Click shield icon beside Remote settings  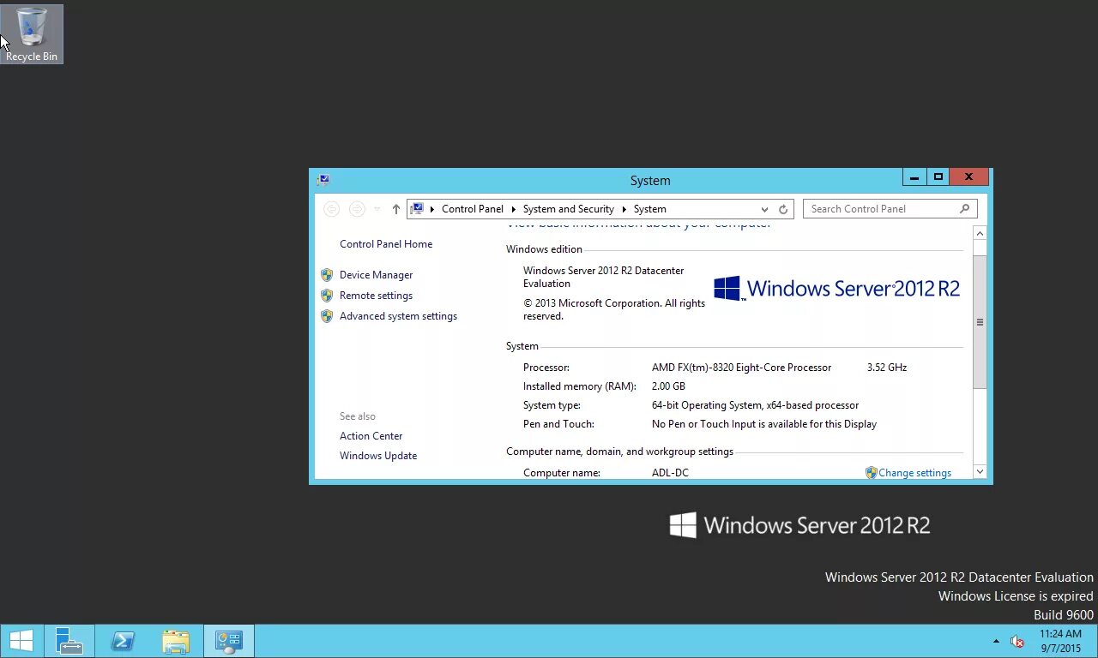pyautogui.click(x=327, y=296)
